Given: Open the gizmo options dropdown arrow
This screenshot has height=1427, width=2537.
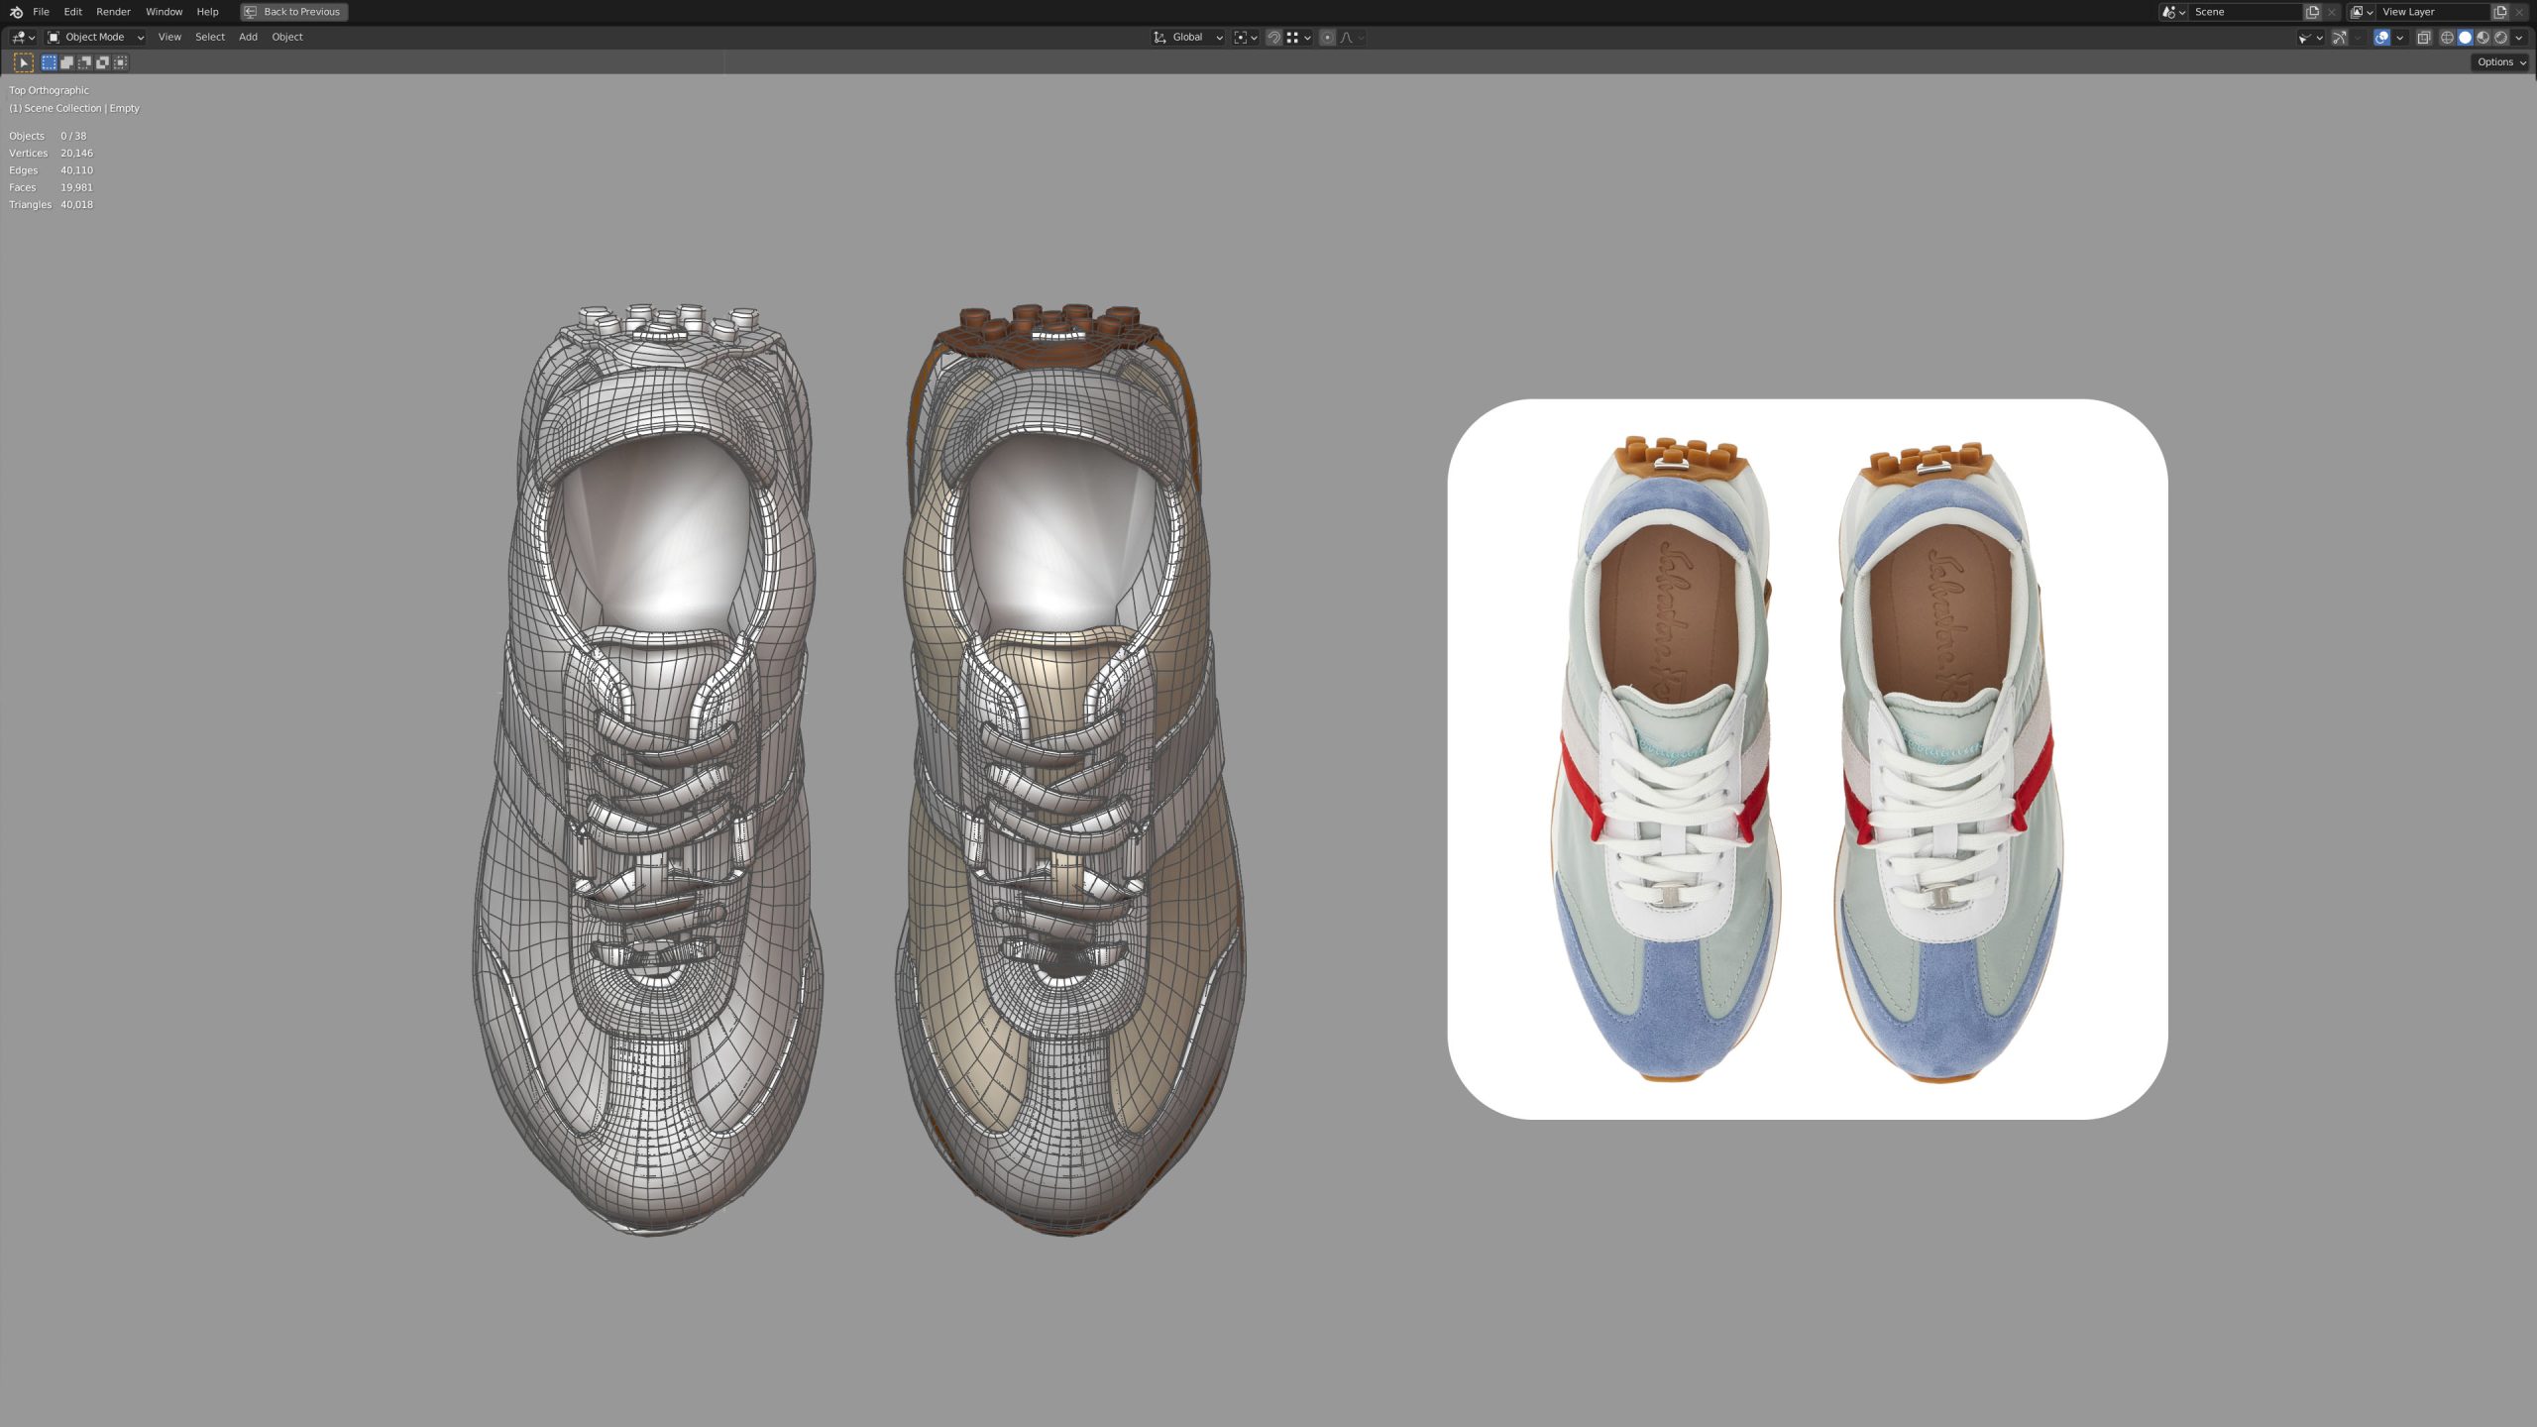Looking at the screenshot, I should click(2358, 38).
